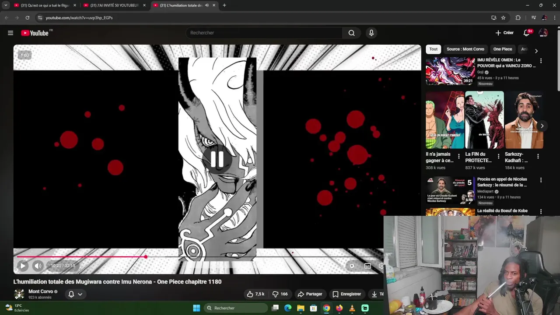The image size is (560, 315).
Task: Advance the Shorts shelf with next arrow
Action: tap(542, 126)
